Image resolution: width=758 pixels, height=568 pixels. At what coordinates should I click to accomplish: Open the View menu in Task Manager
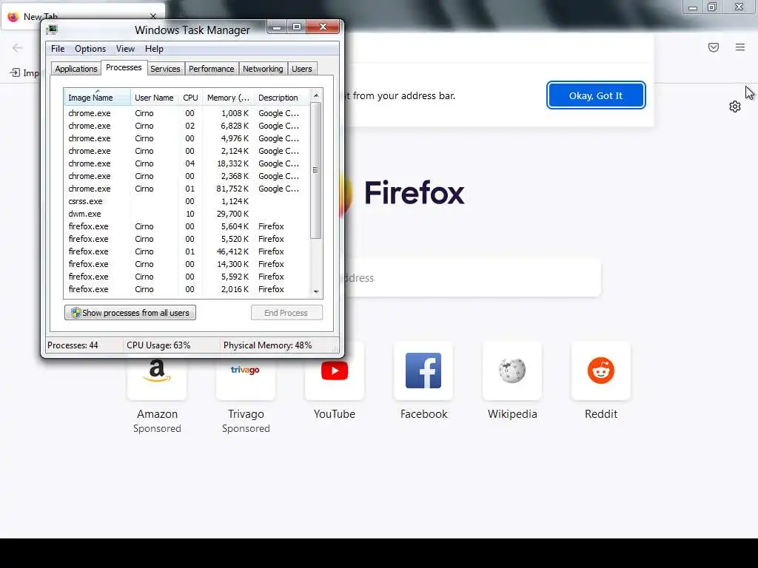(x=125, y=49)
